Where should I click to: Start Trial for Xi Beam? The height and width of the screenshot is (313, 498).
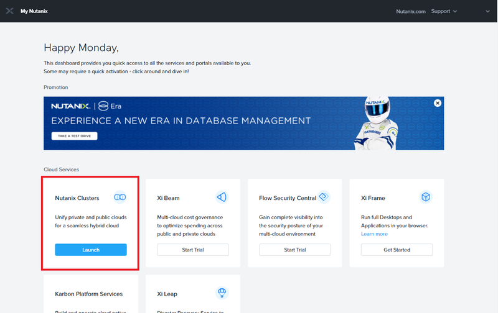click(x=193, y=250)
